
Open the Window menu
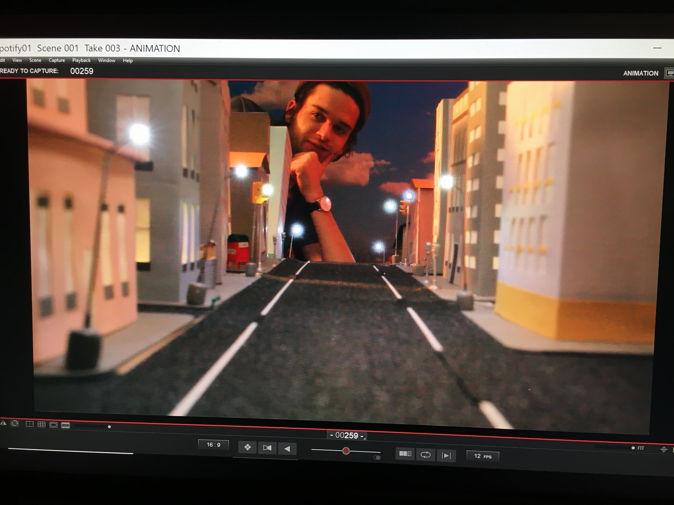point(107,60)
